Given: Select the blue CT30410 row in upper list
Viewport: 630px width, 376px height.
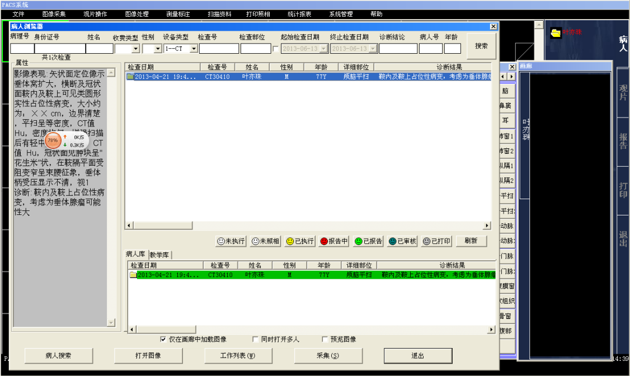Looking at the screenshot, I should 308,76.
